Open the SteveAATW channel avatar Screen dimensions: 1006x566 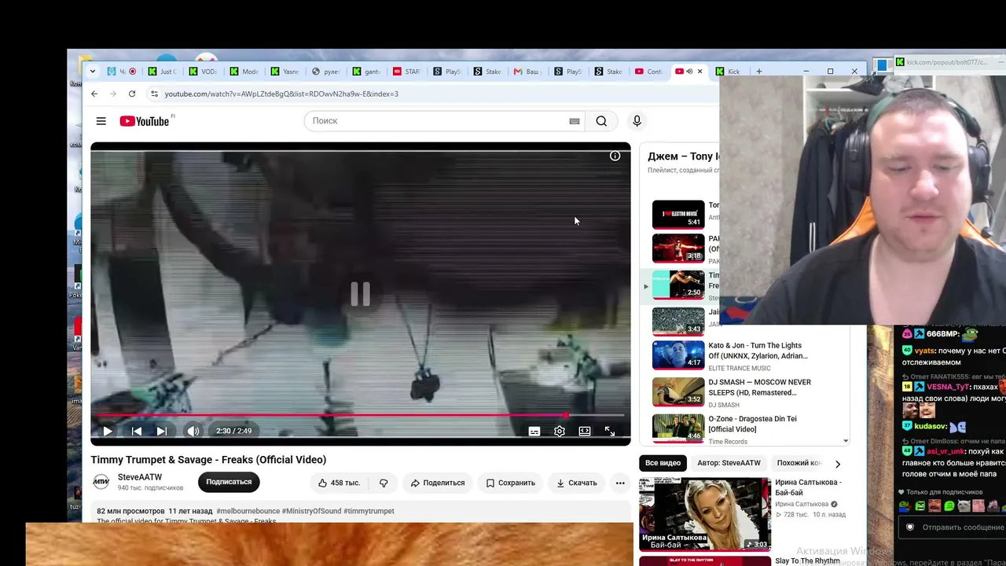point(101,482)
